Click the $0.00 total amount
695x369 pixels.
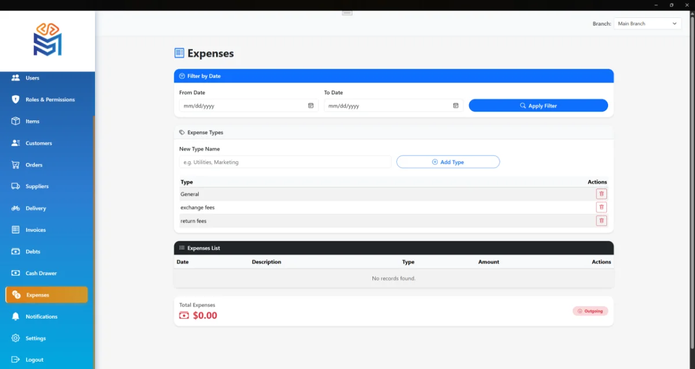[x=205, y=316]
